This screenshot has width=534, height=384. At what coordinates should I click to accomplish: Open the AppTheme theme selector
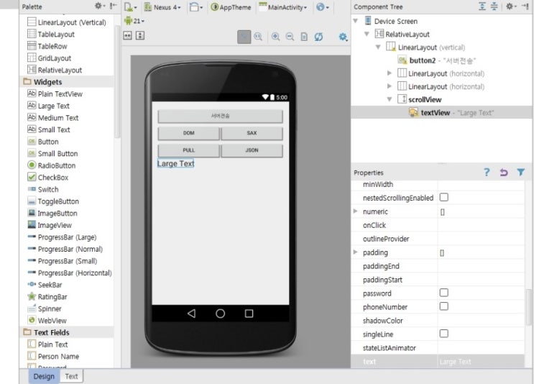coord(231,7)
